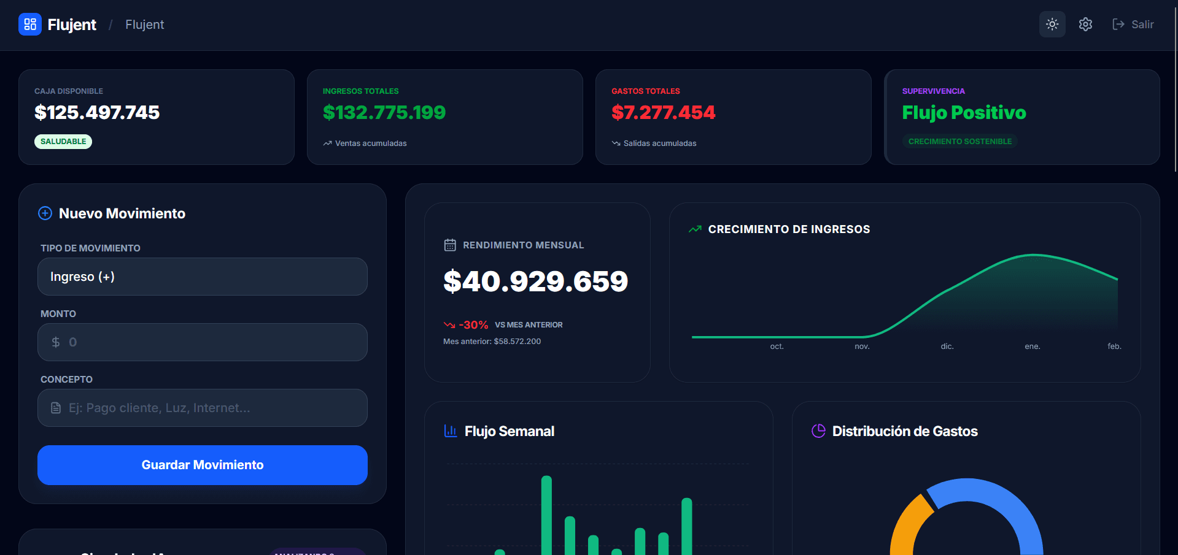The width and height of the screenshot is (1178, 555).
Task: Click the downward arrow icon next to Salidas acumuladas
Action: [616, 142]
